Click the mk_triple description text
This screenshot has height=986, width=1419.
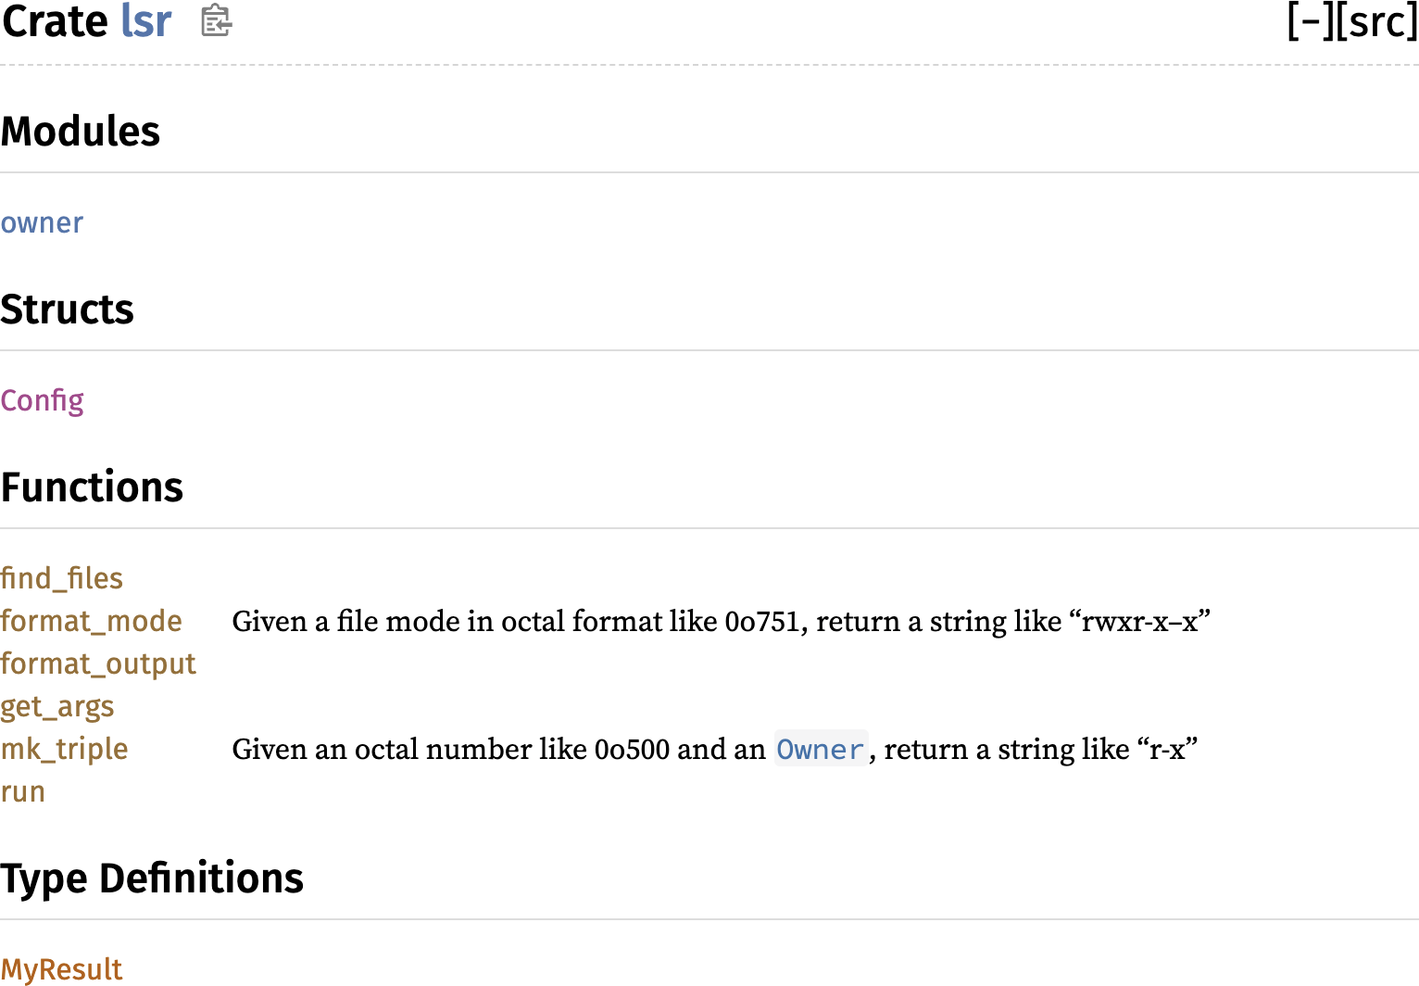tap(715, 749)
